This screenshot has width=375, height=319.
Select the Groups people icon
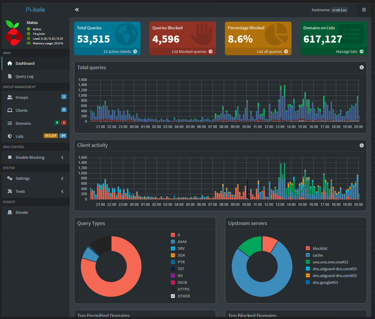tap(10, 97)
